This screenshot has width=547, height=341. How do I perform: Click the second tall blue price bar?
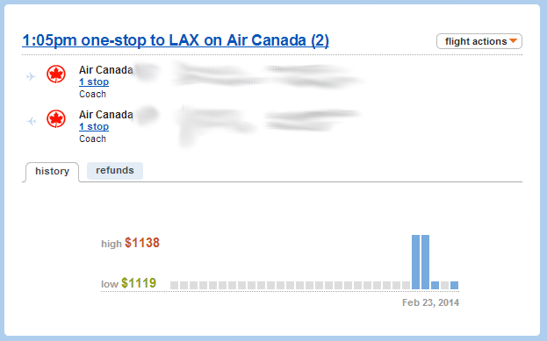pos(425,262)
